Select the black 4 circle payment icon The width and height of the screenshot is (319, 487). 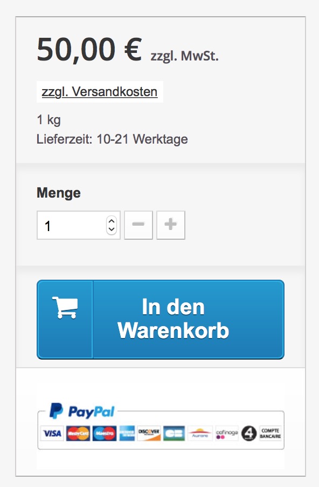(249, 433)
